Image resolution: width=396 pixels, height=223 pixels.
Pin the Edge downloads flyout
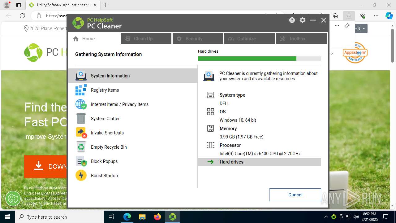pos(347,26)
